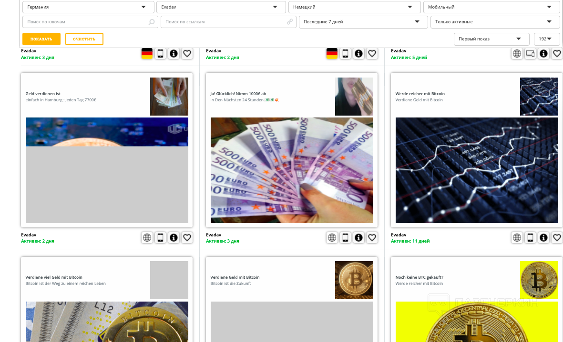
Task: Click German flag icon beside Активен: 2 дня
Action: [332, 53]
